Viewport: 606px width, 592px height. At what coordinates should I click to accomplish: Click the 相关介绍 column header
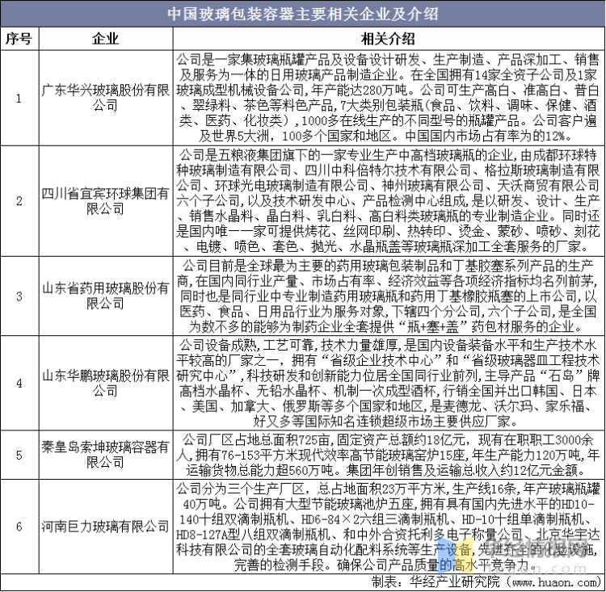pyautogui.click(x=389, y=39)
